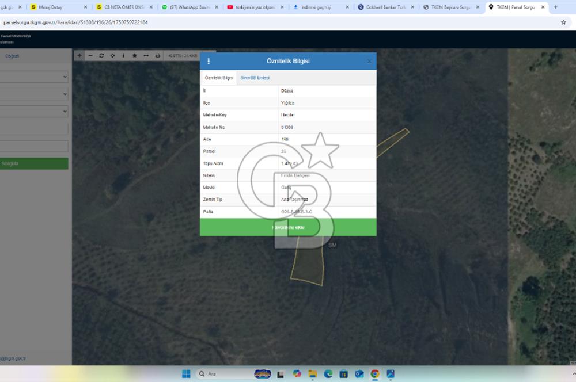Expand the first dropdown in left panel
Viewport: 576px width, 382px height.
[x=34, y=77]
